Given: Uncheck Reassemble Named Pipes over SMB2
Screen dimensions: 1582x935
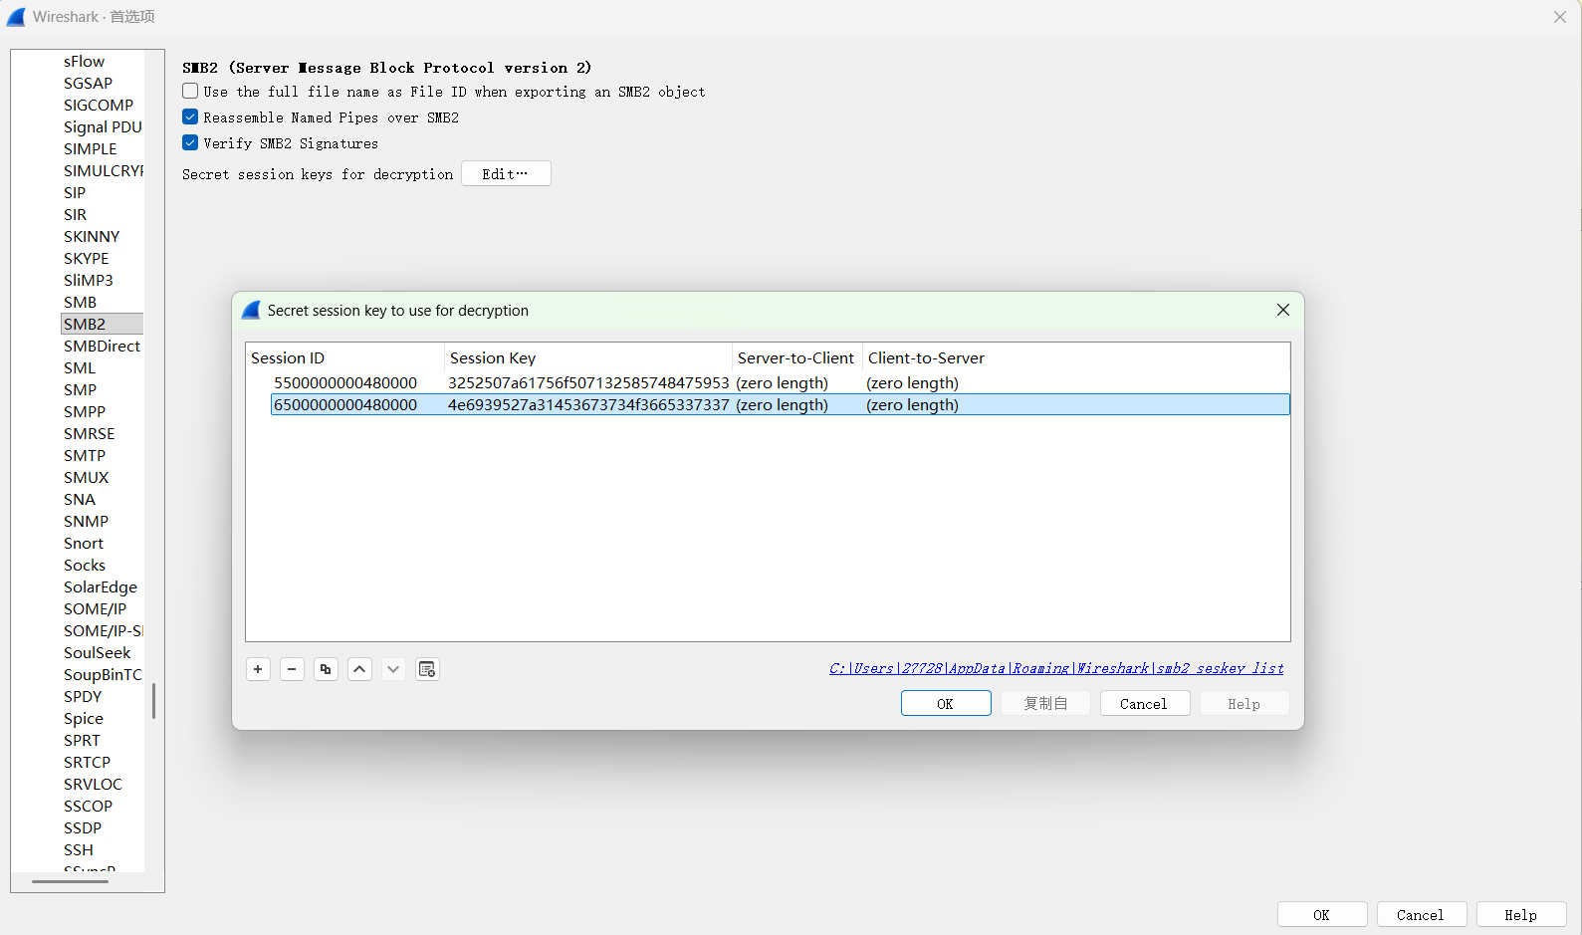Looking at the screenshot, I should (x=190, y=117).
